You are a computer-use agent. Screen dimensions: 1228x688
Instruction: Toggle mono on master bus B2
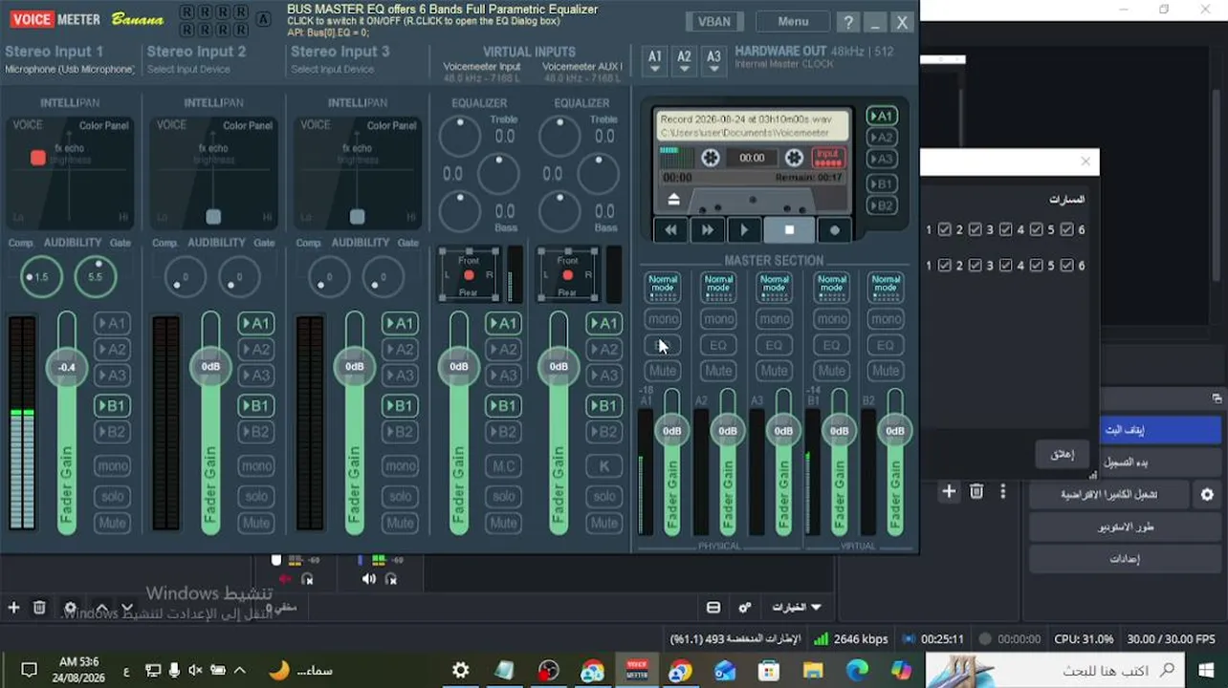(886, 319)
